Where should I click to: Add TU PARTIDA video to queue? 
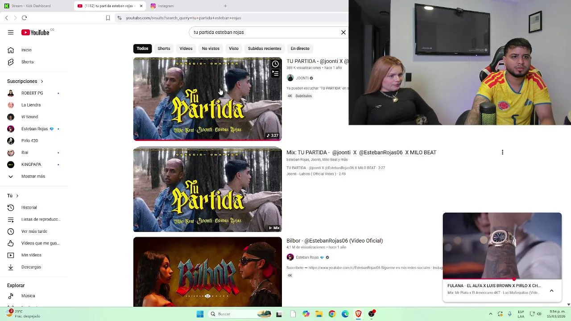(275, 74)
